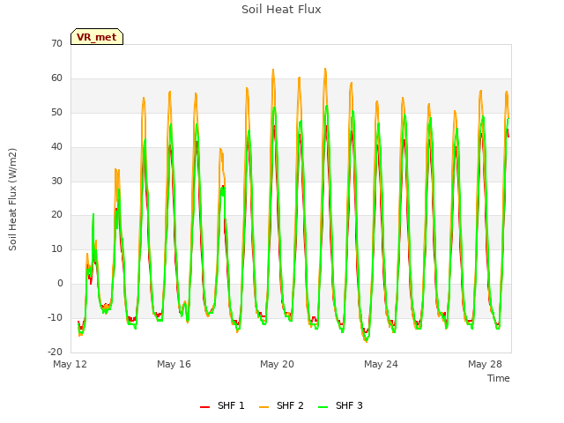This screenshot has height=423, width=564.
Task: Toggle SHF 2 series in the legend
Action: (281, 405)
